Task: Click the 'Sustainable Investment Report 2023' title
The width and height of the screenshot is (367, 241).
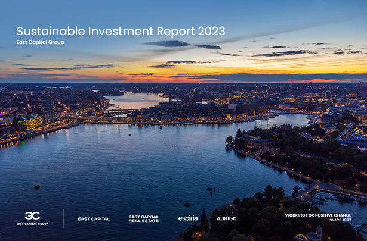Action: [121, 31]
